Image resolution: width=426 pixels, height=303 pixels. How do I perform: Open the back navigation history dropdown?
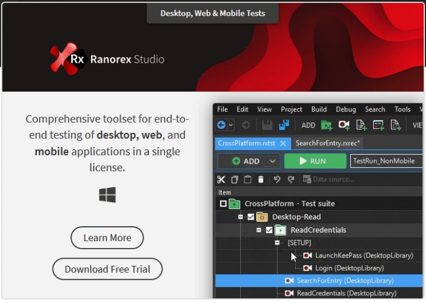[231, 125]
